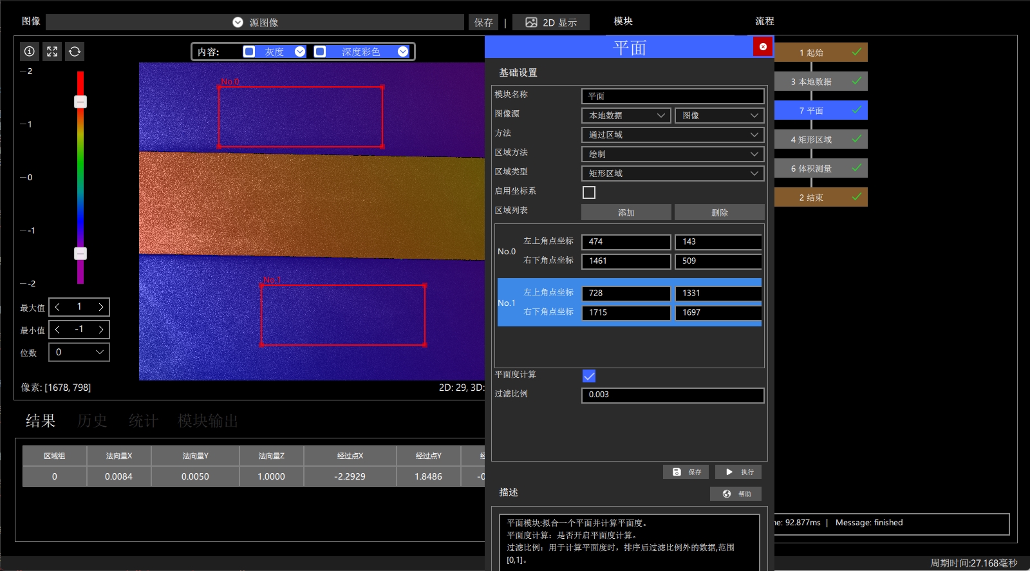The width and height of the screenshot is (1030, 571).
Task: Click the 帮助 help button
Action: pos(736,494)
